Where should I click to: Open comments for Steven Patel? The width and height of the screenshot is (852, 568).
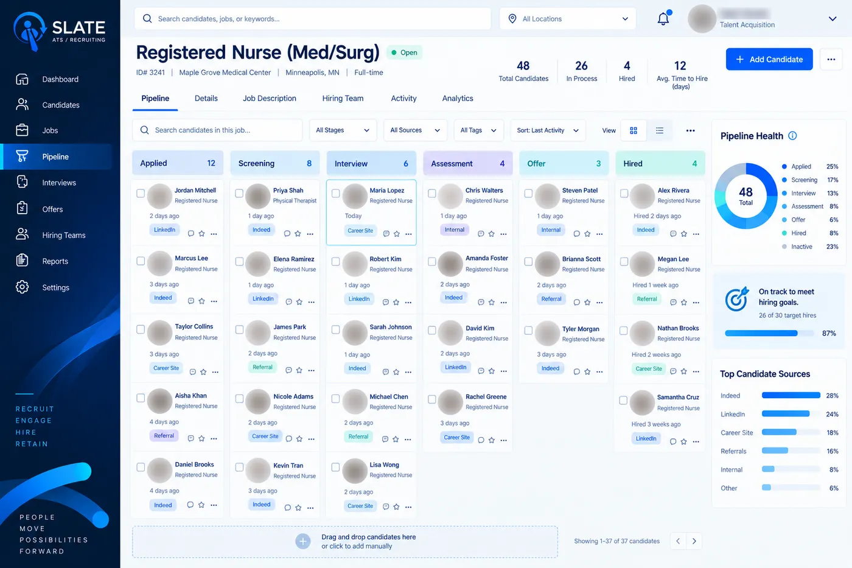point(577,234)
